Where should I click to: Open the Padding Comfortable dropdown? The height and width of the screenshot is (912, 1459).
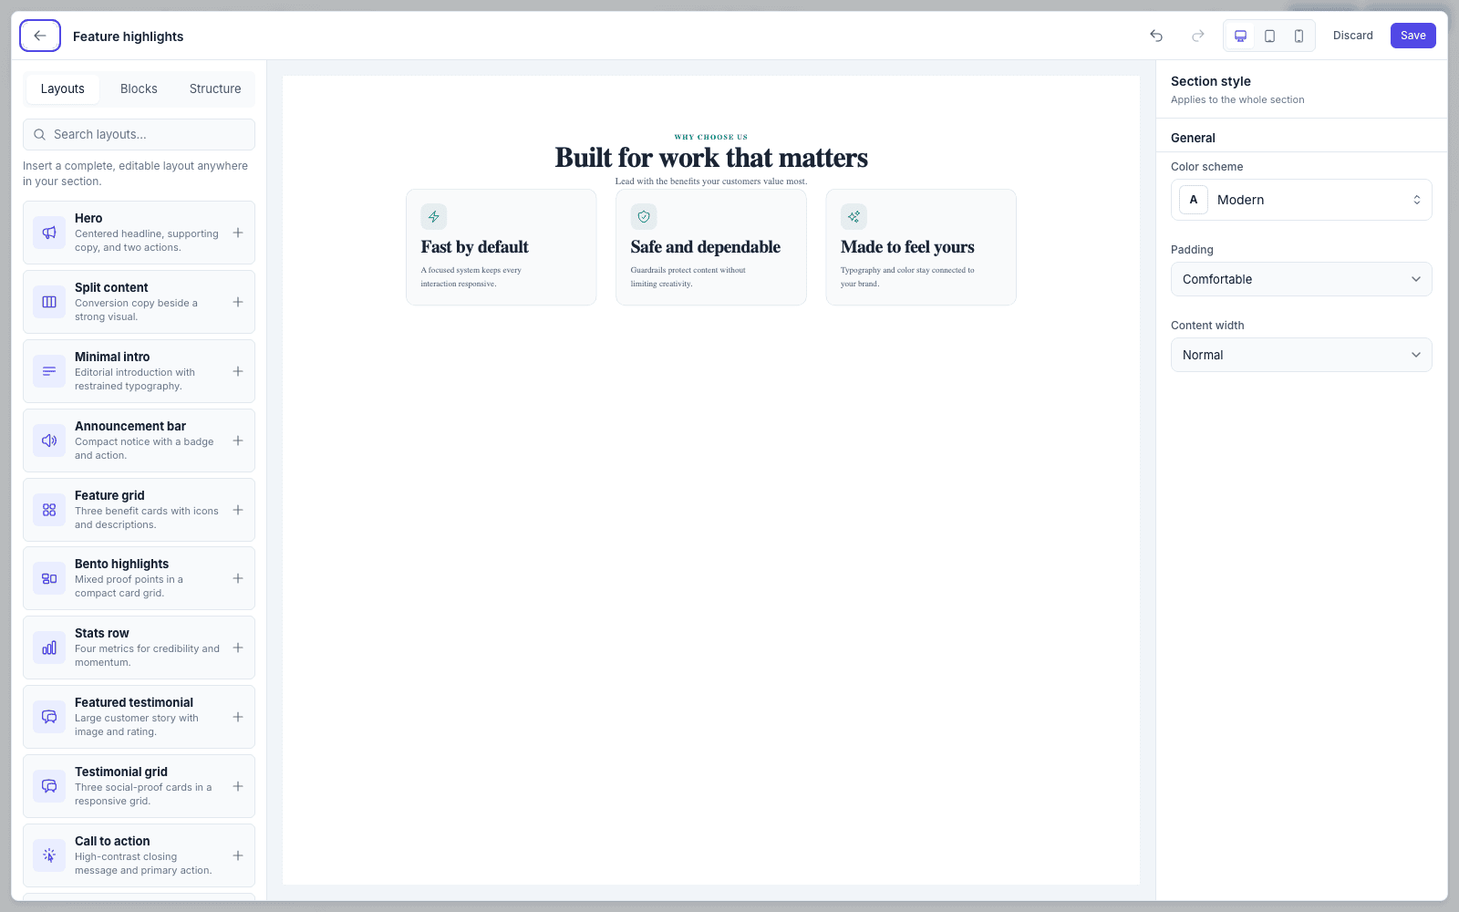point(1301,279)
